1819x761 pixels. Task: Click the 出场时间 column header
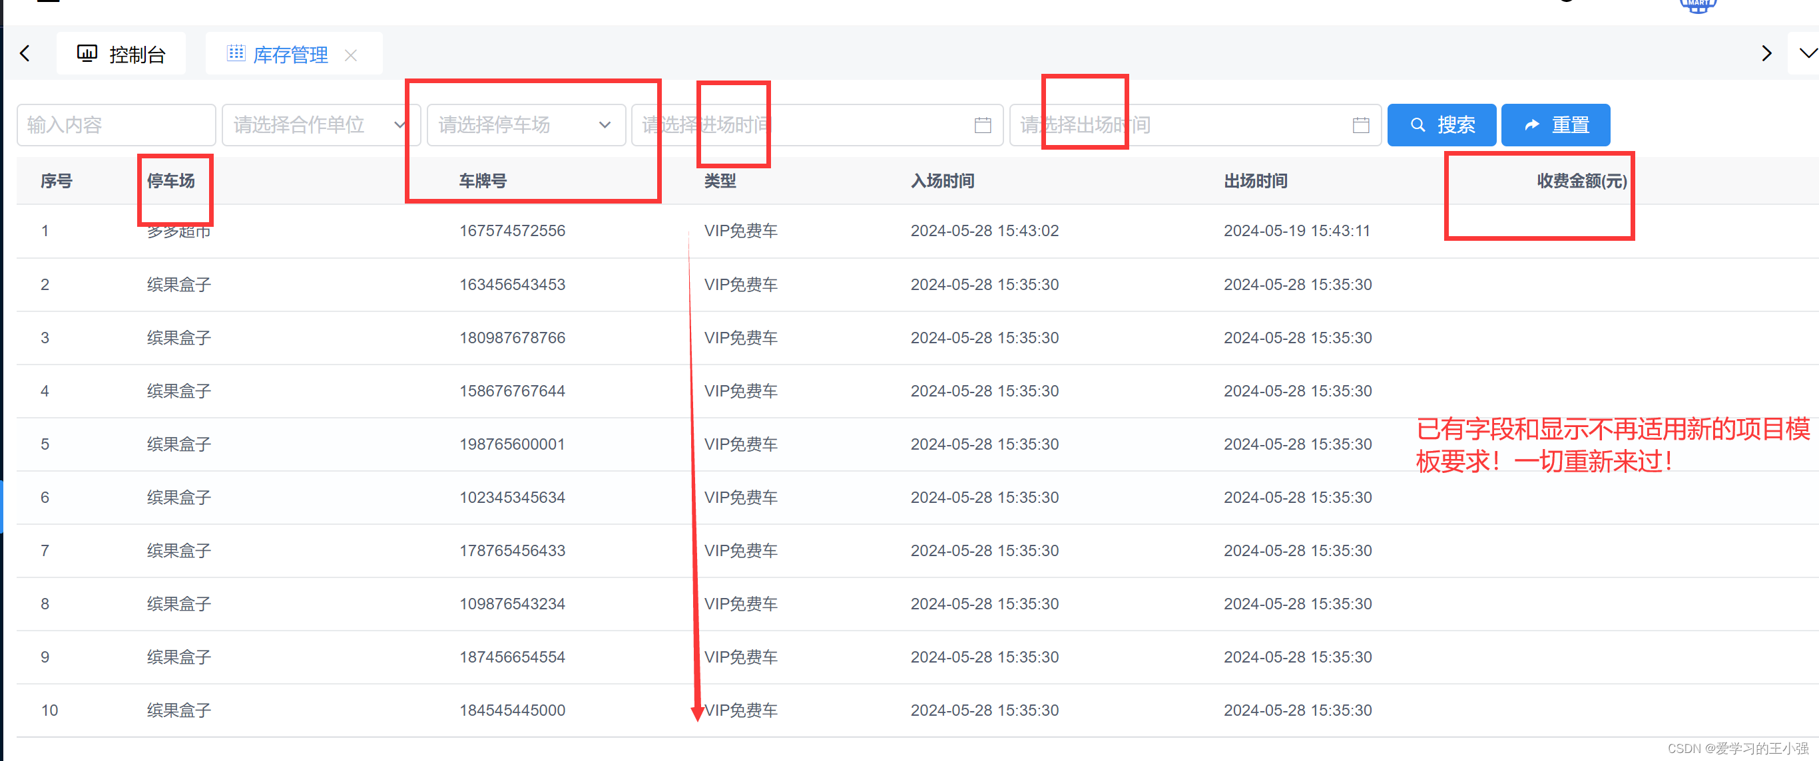[x=1256, y=181]
